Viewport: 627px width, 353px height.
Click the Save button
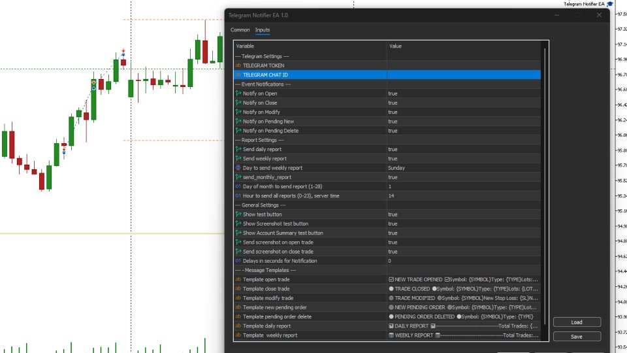click(577, 337)
